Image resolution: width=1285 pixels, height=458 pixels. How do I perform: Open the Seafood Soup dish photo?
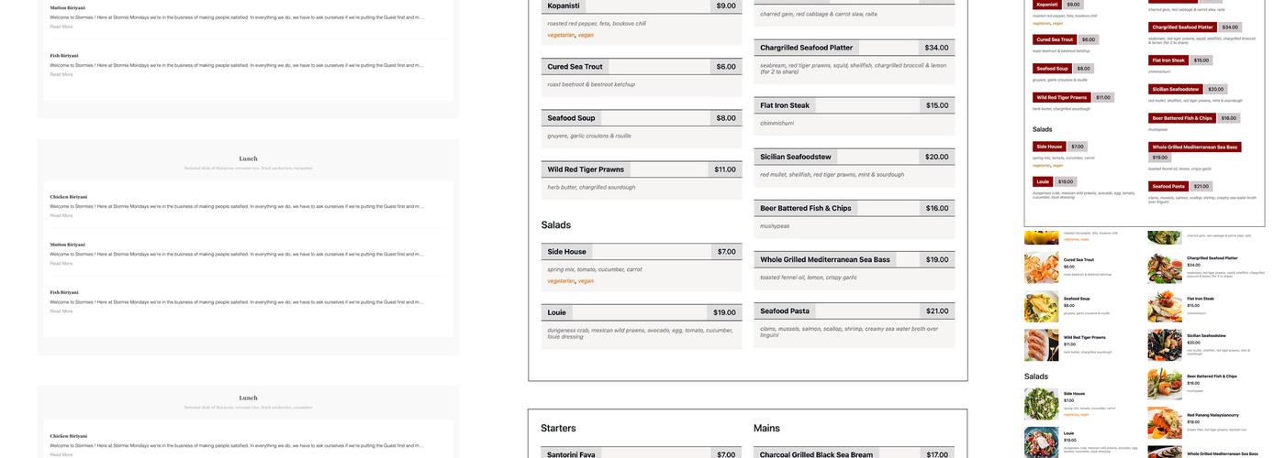(x=1041, y=306)
